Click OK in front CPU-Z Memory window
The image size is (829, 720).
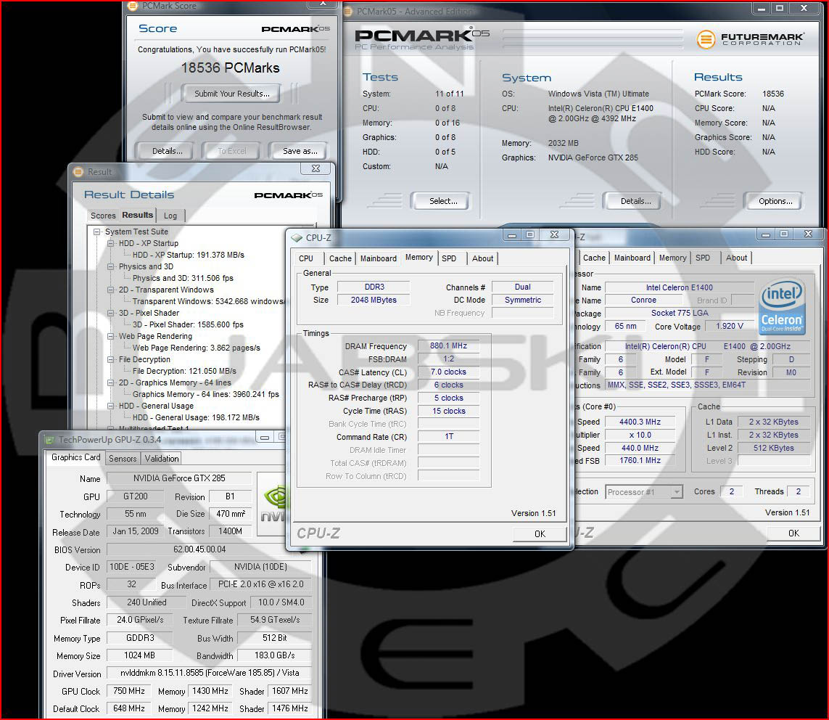pos(540,533)
